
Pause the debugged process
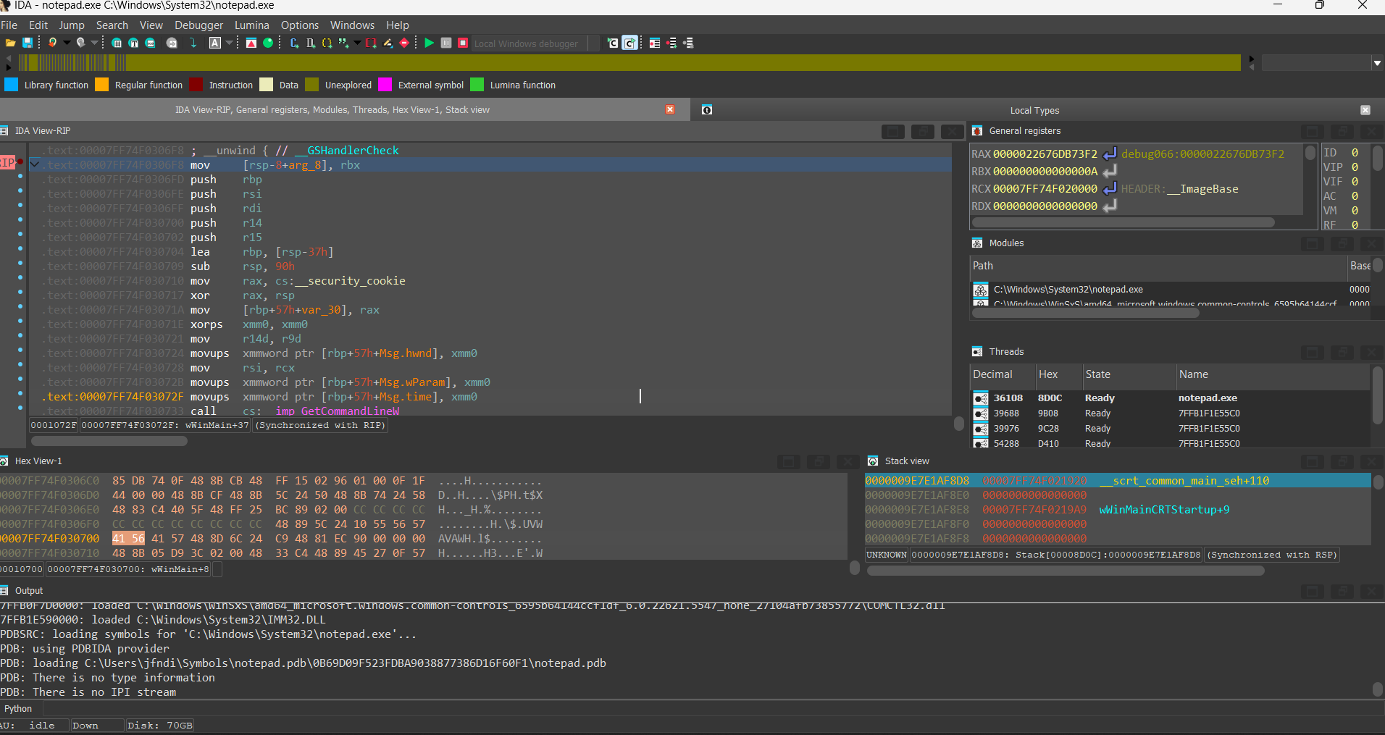pos(446,43)
